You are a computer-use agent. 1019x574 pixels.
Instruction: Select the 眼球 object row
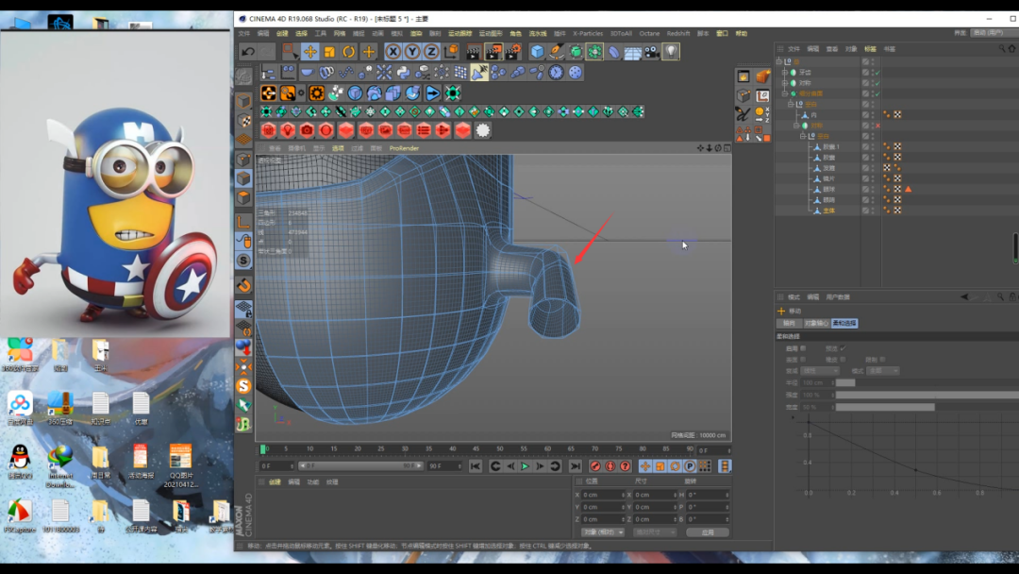click(x=828, y=189)
